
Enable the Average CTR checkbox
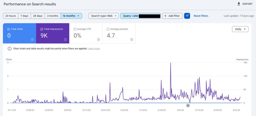click(x=75, y=29)
